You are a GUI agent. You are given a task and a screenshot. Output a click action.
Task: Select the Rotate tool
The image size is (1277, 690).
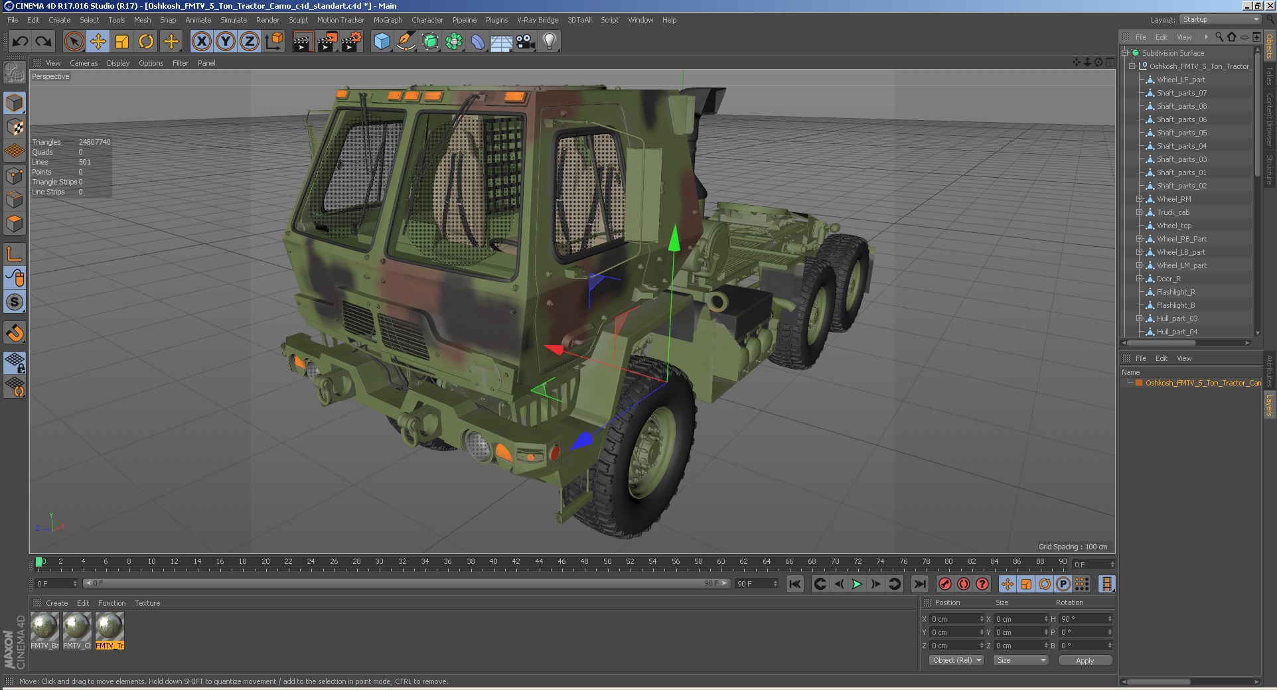(x=146, y=42)
